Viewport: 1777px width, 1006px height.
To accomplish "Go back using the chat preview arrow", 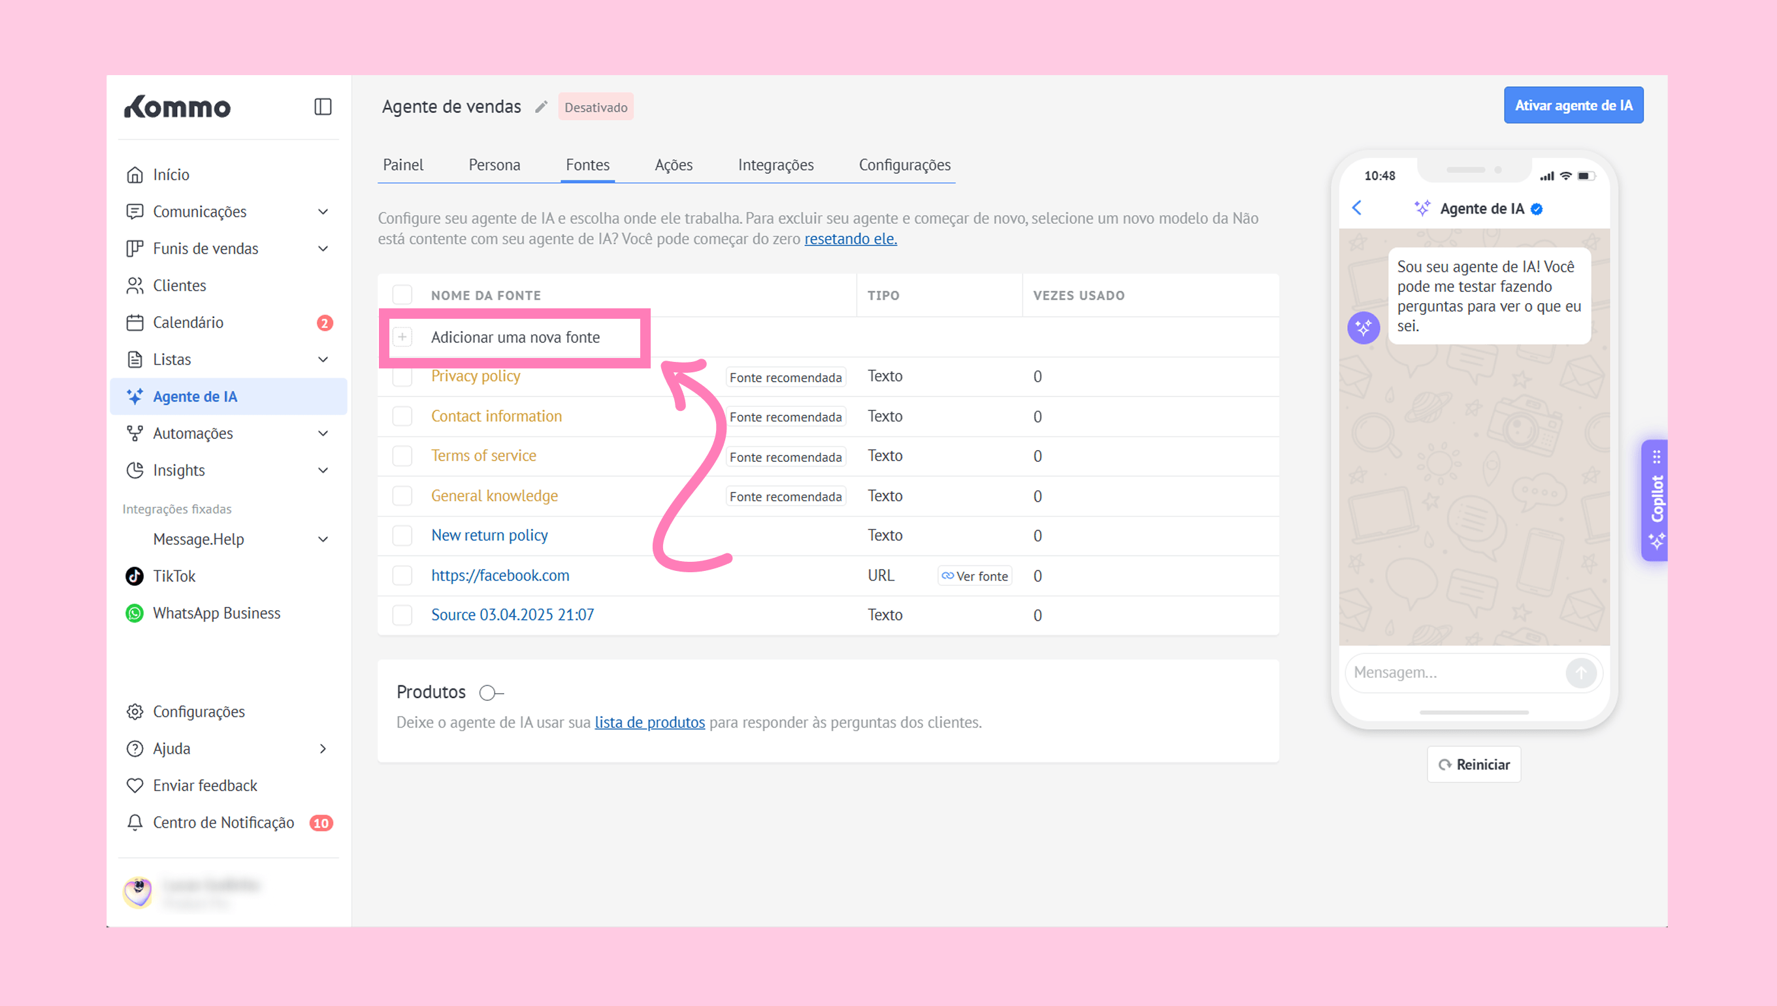I will (x=1357, y=208).
